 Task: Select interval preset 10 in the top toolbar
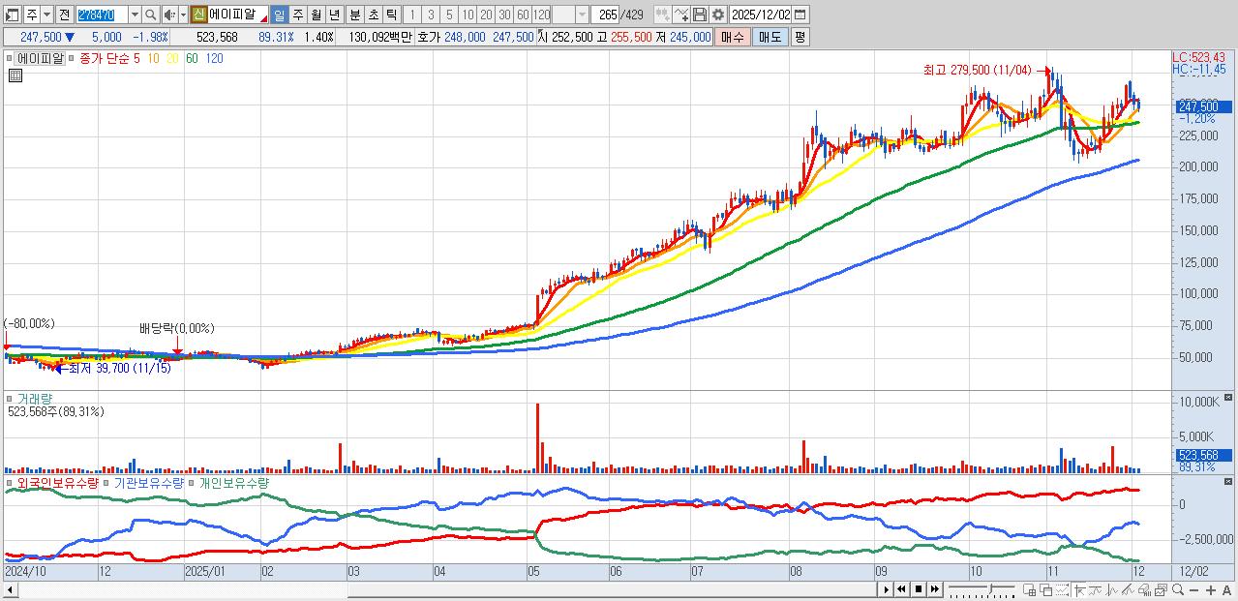point(468,15)
